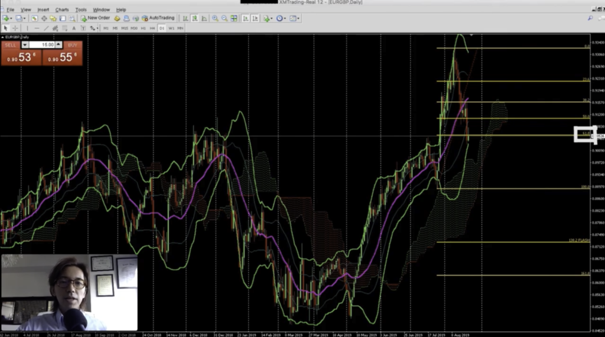Click the presenter webcam thumbnail
The height and width of the screenshot is (337, 605).
pos(70,293)
